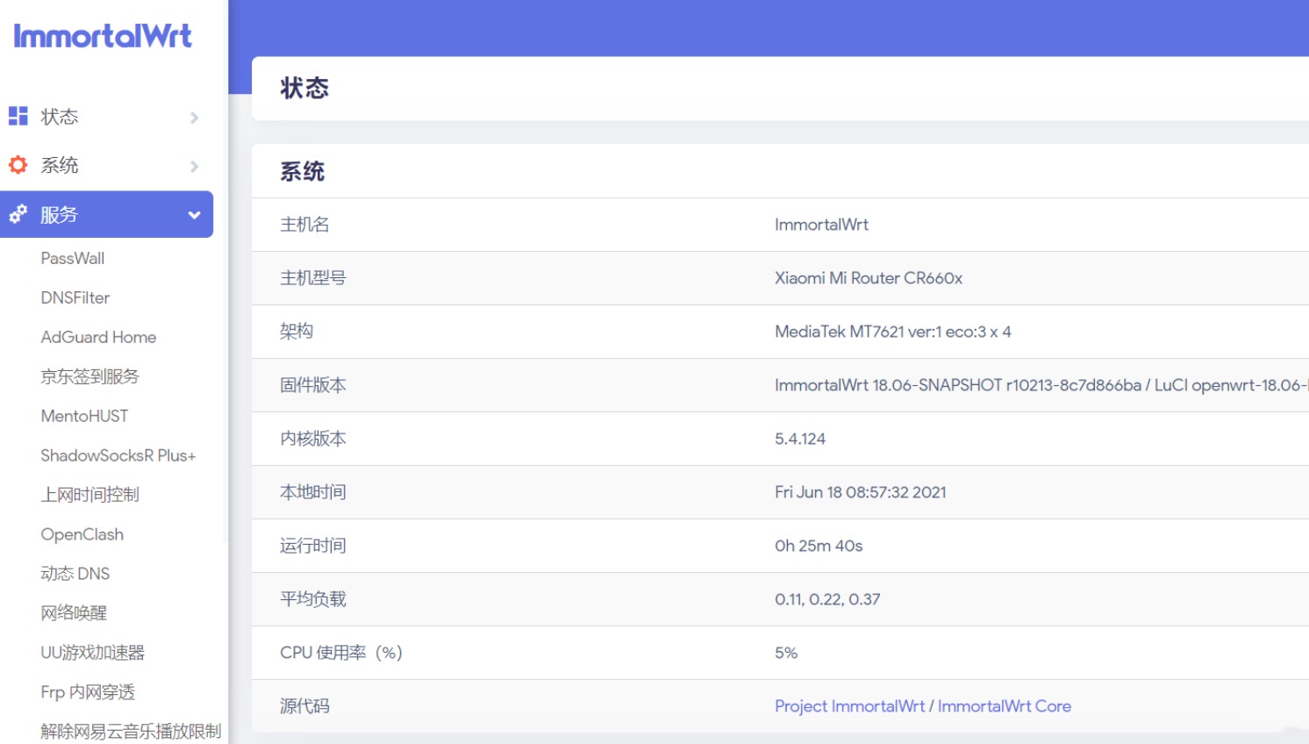1309x744 pixels.
Task: Click the ImmortalWrt logo
Action: point(104,35)
